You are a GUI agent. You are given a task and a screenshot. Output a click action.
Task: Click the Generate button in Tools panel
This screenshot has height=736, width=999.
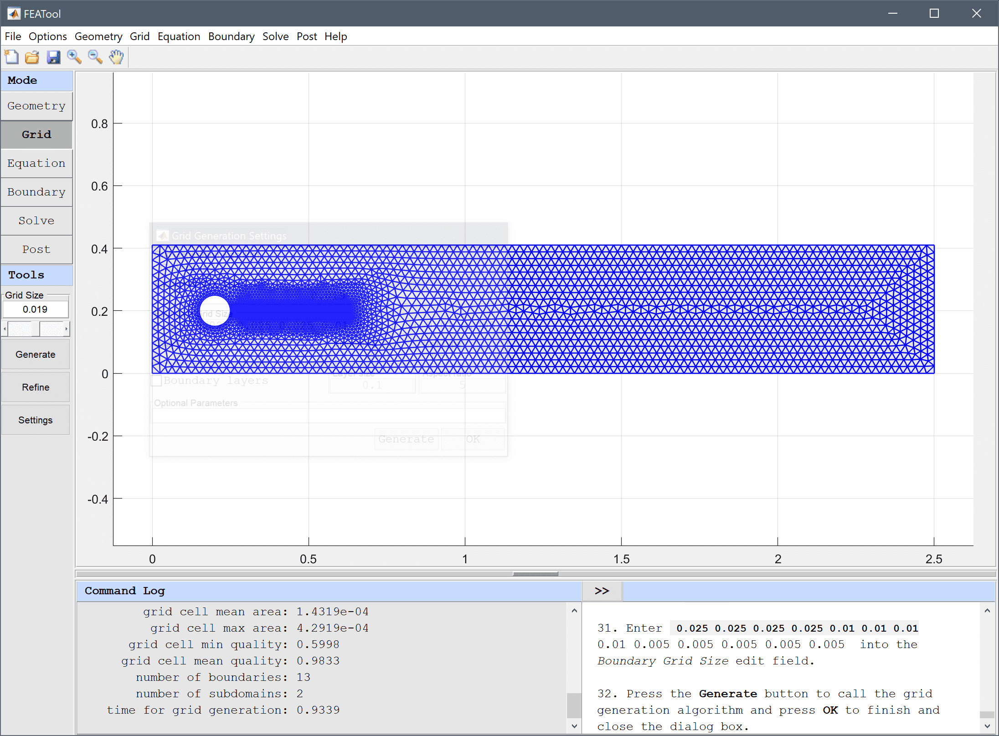pyautogui.click(x=36, y=355)
